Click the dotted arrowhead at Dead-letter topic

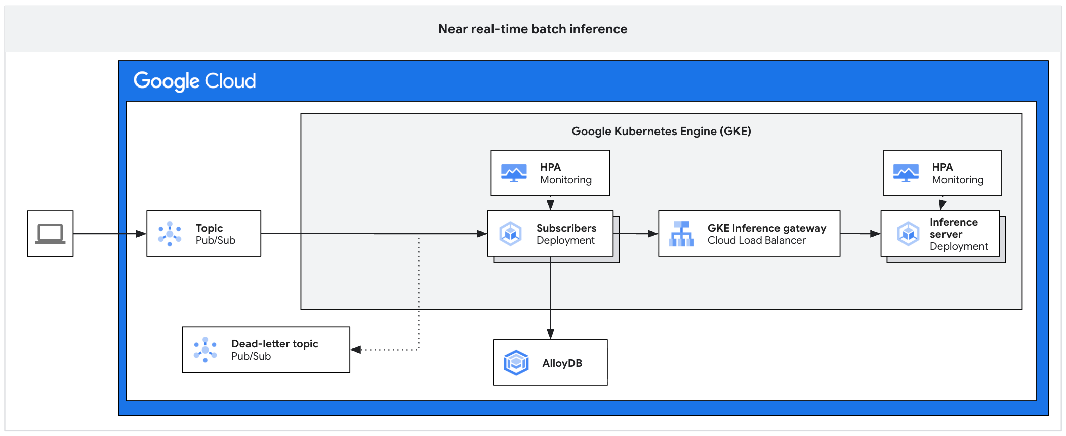pos(356,350)
